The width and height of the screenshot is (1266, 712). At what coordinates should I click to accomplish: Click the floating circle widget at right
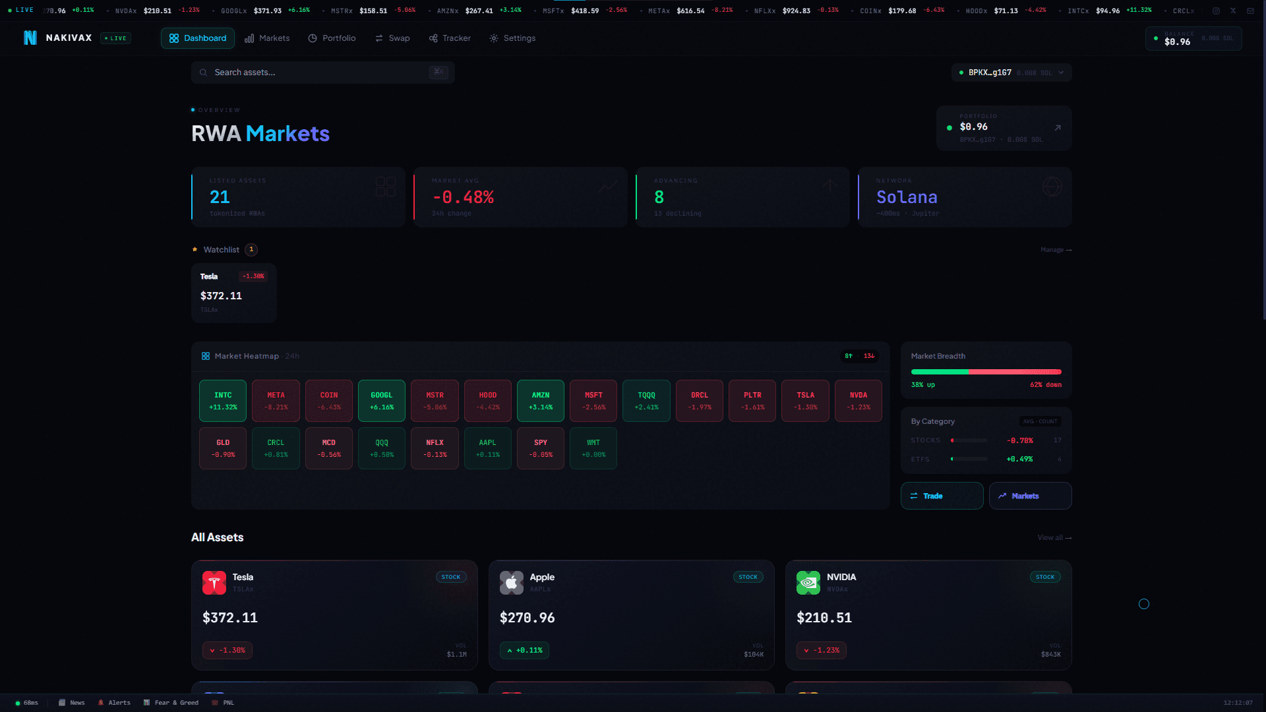1144,604
